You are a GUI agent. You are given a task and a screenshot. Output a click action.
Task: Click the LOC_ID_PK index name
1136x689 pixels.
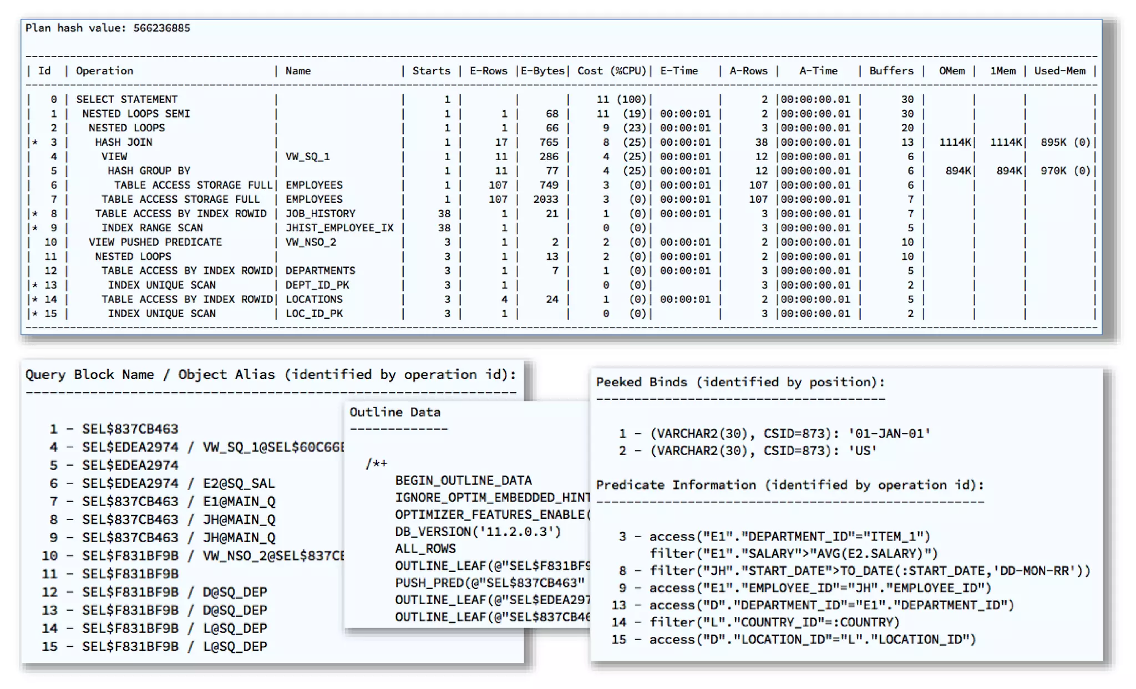click(x=314, y=313)
